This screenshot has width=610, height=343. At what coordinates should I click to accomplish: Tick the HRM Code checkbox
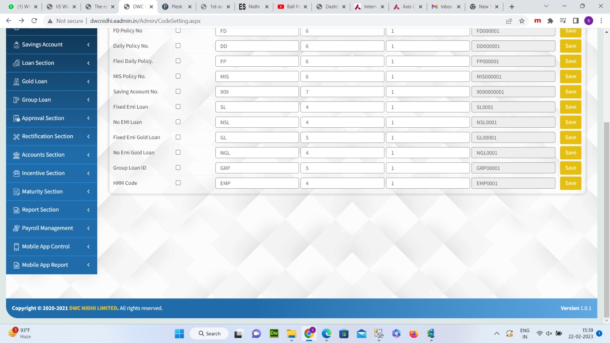(x=178, y=183)
